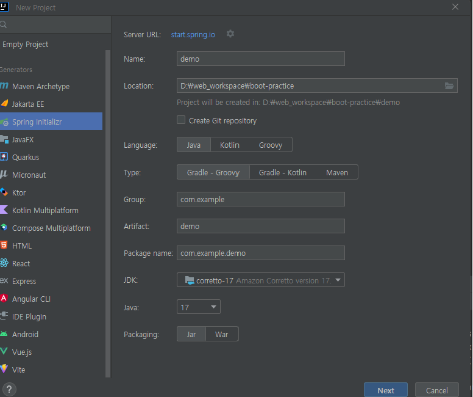Image resolution: width=473 pixels, height=397 pixels.
Task: Open help with question mark button
Action: (9, 390)
